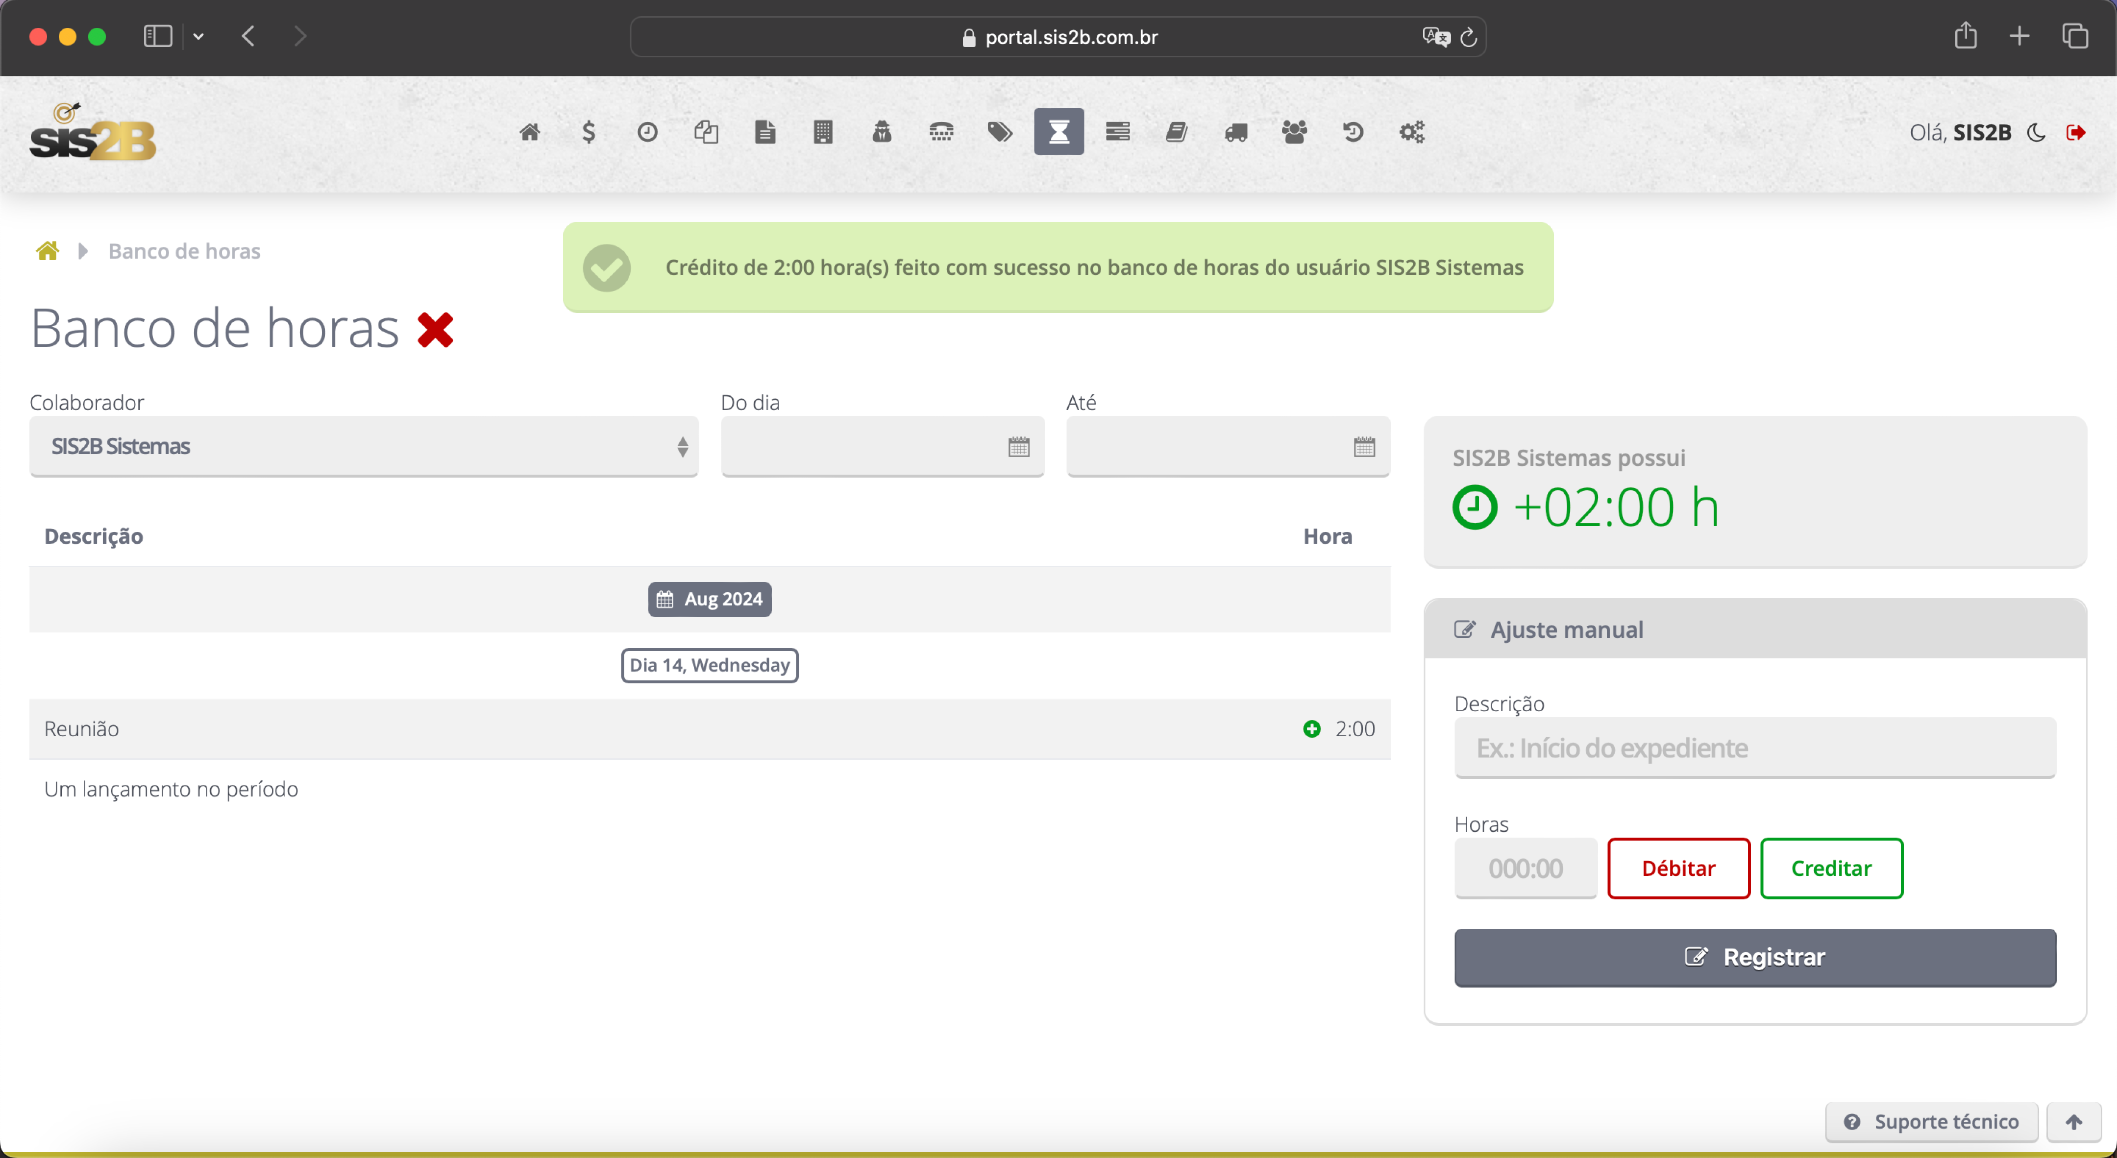
Task: Click the red logout icon
Action: 2076,132
